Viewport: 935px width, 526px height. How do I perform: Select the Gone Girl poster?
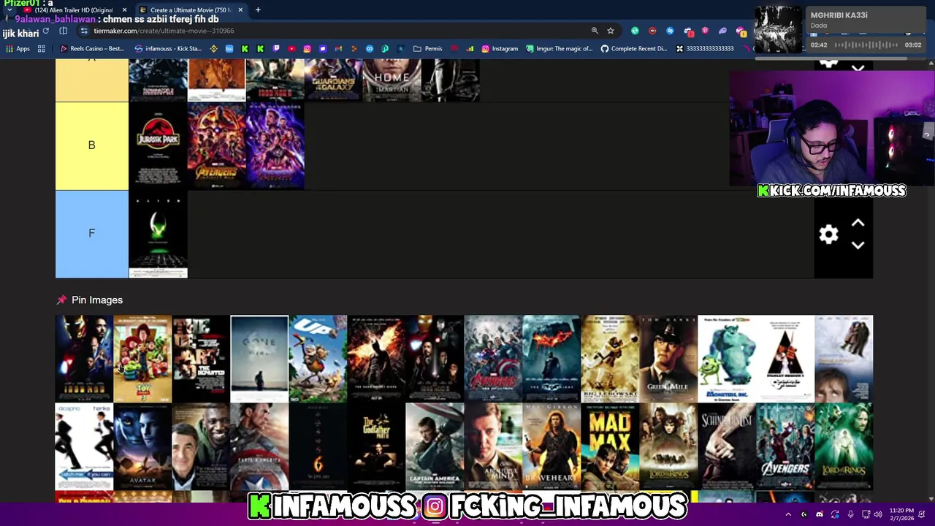click(259, 359)
